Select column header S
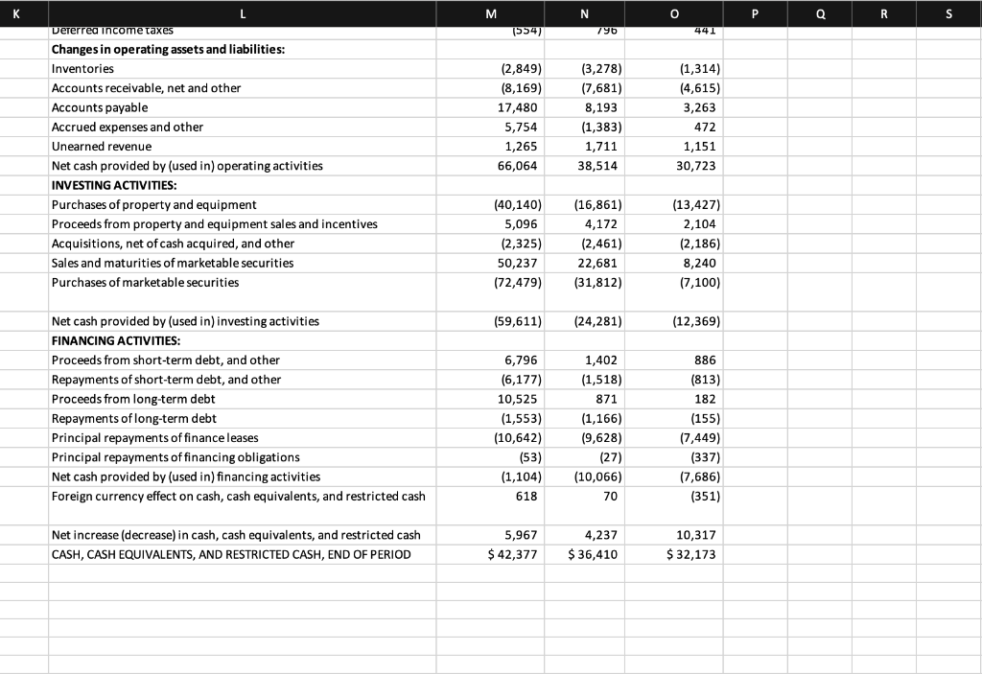 click(x=948, y=13)
